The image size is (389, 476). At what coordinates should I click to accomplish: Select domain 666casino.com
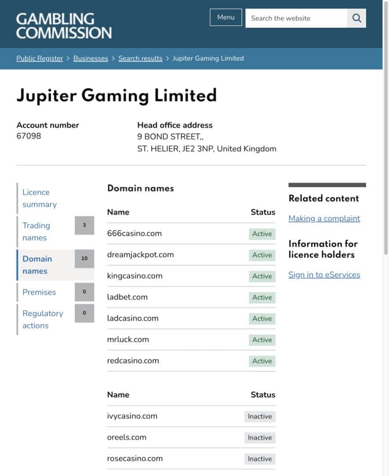(135, 234)
